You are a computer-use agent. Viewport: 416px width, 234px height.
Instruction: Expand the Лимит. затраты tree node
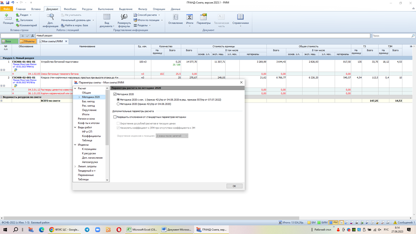pos(75,166)
